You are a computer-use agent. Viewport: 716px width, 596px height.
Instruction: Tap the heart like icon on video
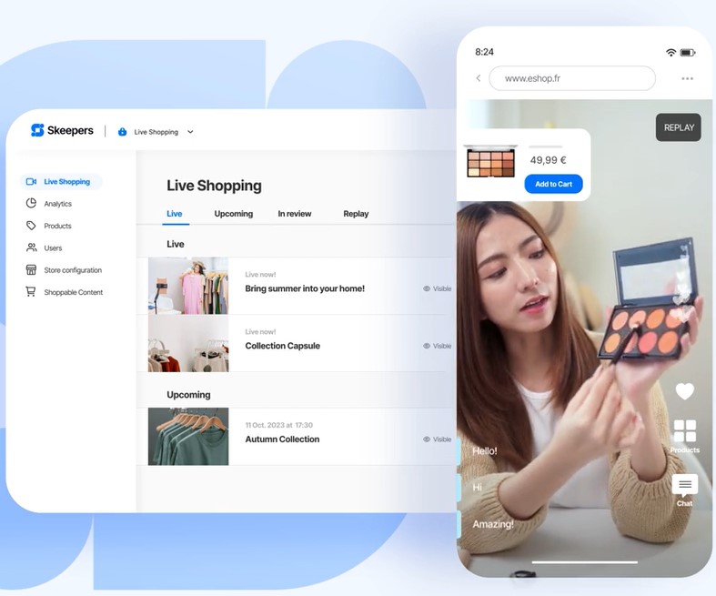(x=684, y=391)
